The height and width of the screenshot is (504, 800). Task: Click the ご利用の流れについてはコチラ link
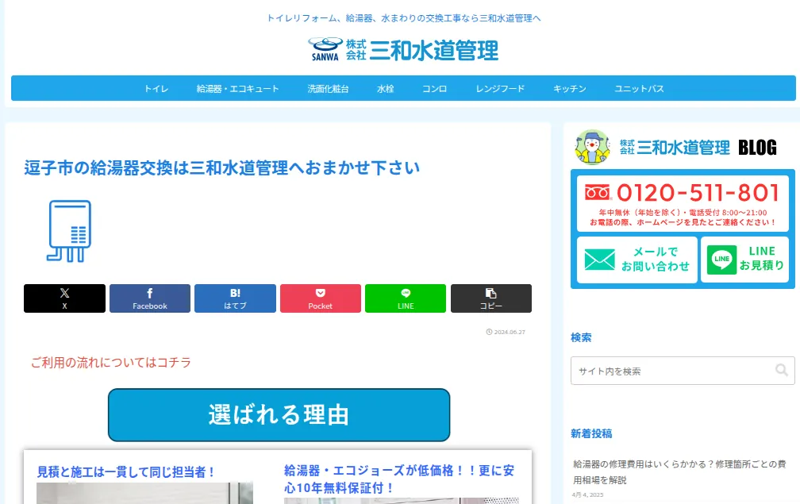coord(111,363)
